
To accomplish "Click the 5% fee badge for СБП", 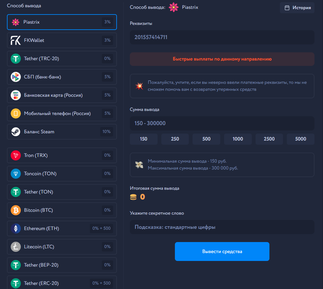I will tap(107, 77).
